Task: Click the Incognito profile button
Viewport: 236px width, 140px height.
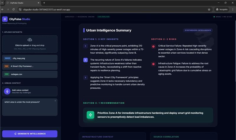Action: click(222, 9)
